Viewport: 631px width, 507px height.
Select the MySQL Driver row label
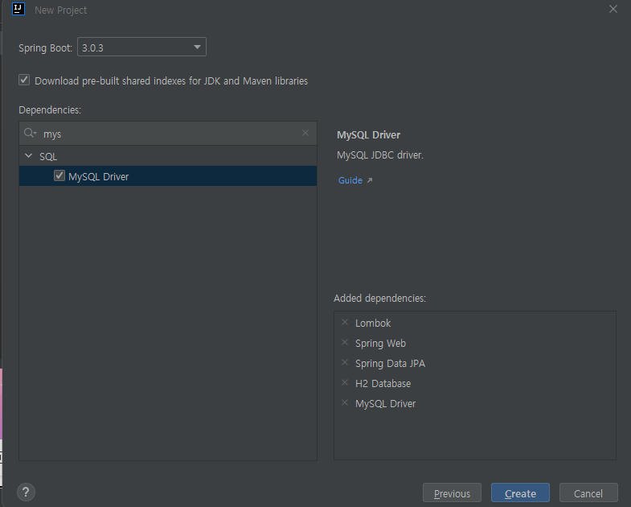click(x=99, y=176)
